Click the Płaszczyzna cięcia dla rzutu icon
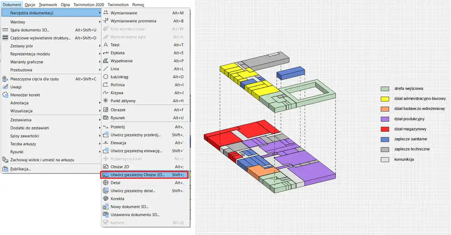 coord(5,79)
